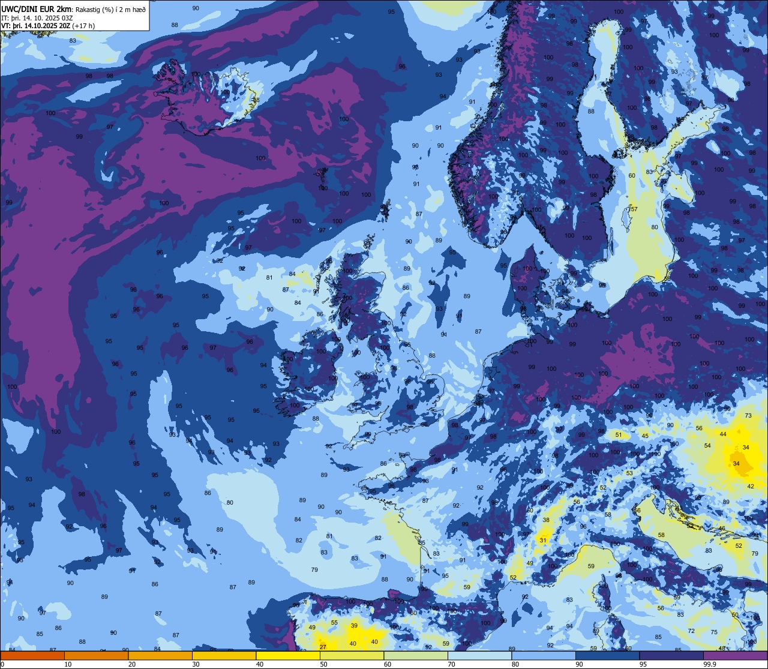Image resolution: width=768 pixels, height=669 pixels.
Task: Click the map humidity value "42"
Action: (x=751, y=486)
